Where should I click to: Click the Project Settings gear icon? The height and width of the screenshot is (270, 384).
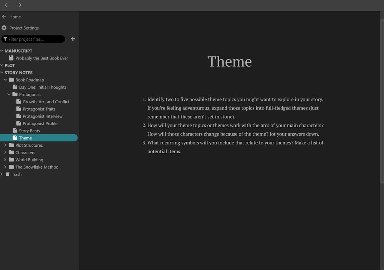(x=4, y=28)
